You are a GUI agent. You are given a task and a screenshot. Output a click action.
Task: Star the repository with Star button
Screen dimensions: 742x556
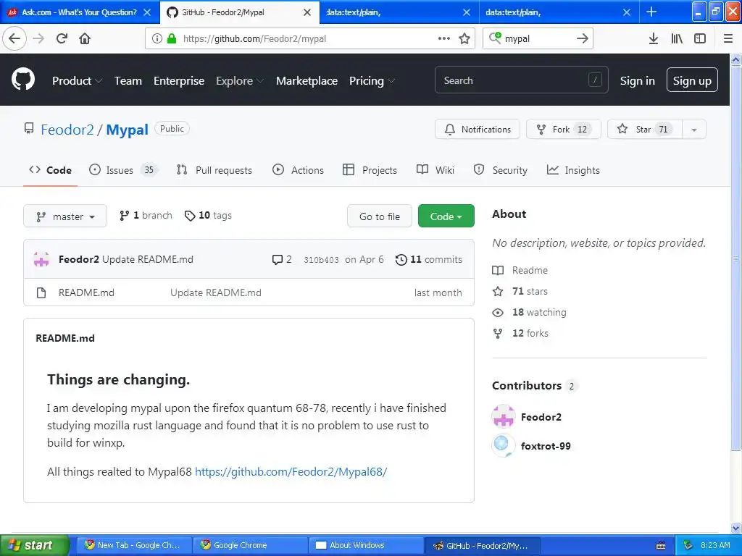pos(644,130)
